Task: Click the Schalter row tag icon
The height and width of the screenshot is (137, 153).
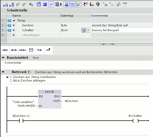Action: 9,30
